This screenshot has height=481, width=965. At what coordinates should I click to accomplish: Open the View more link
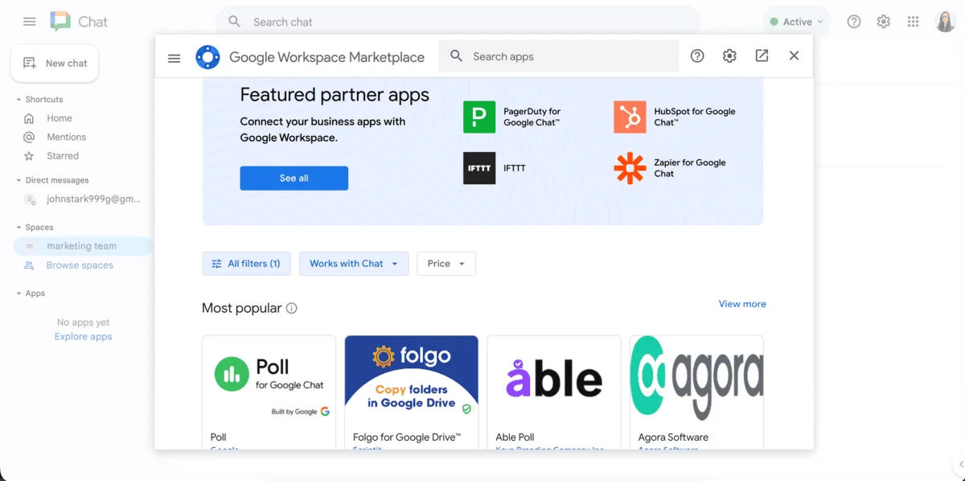coord(741,304)
